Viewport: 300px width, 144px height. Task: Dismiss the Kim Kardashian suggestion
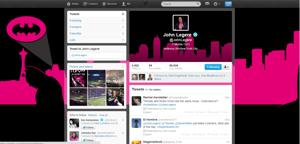[123, 120]
